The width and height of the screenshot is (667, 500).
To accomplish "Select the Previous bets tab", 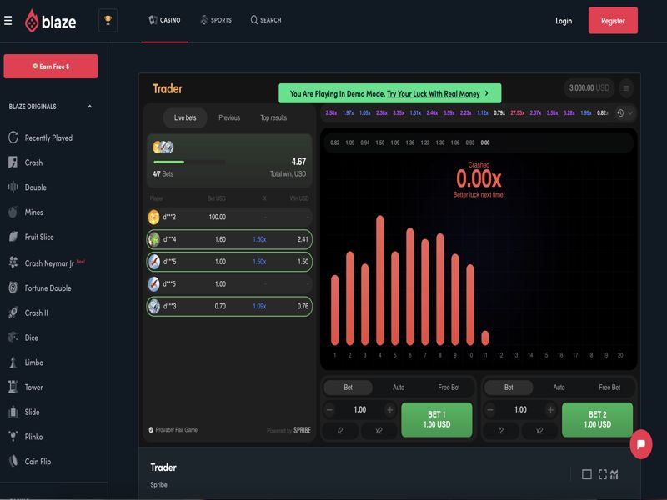I will pyautogui.click(x=229, y=117).
